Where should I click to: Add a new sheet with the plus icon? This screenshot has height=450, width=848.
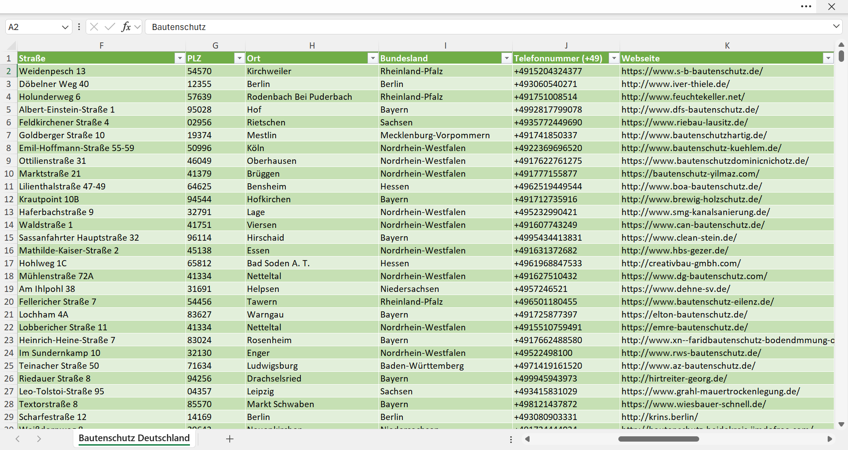[230, 439]
